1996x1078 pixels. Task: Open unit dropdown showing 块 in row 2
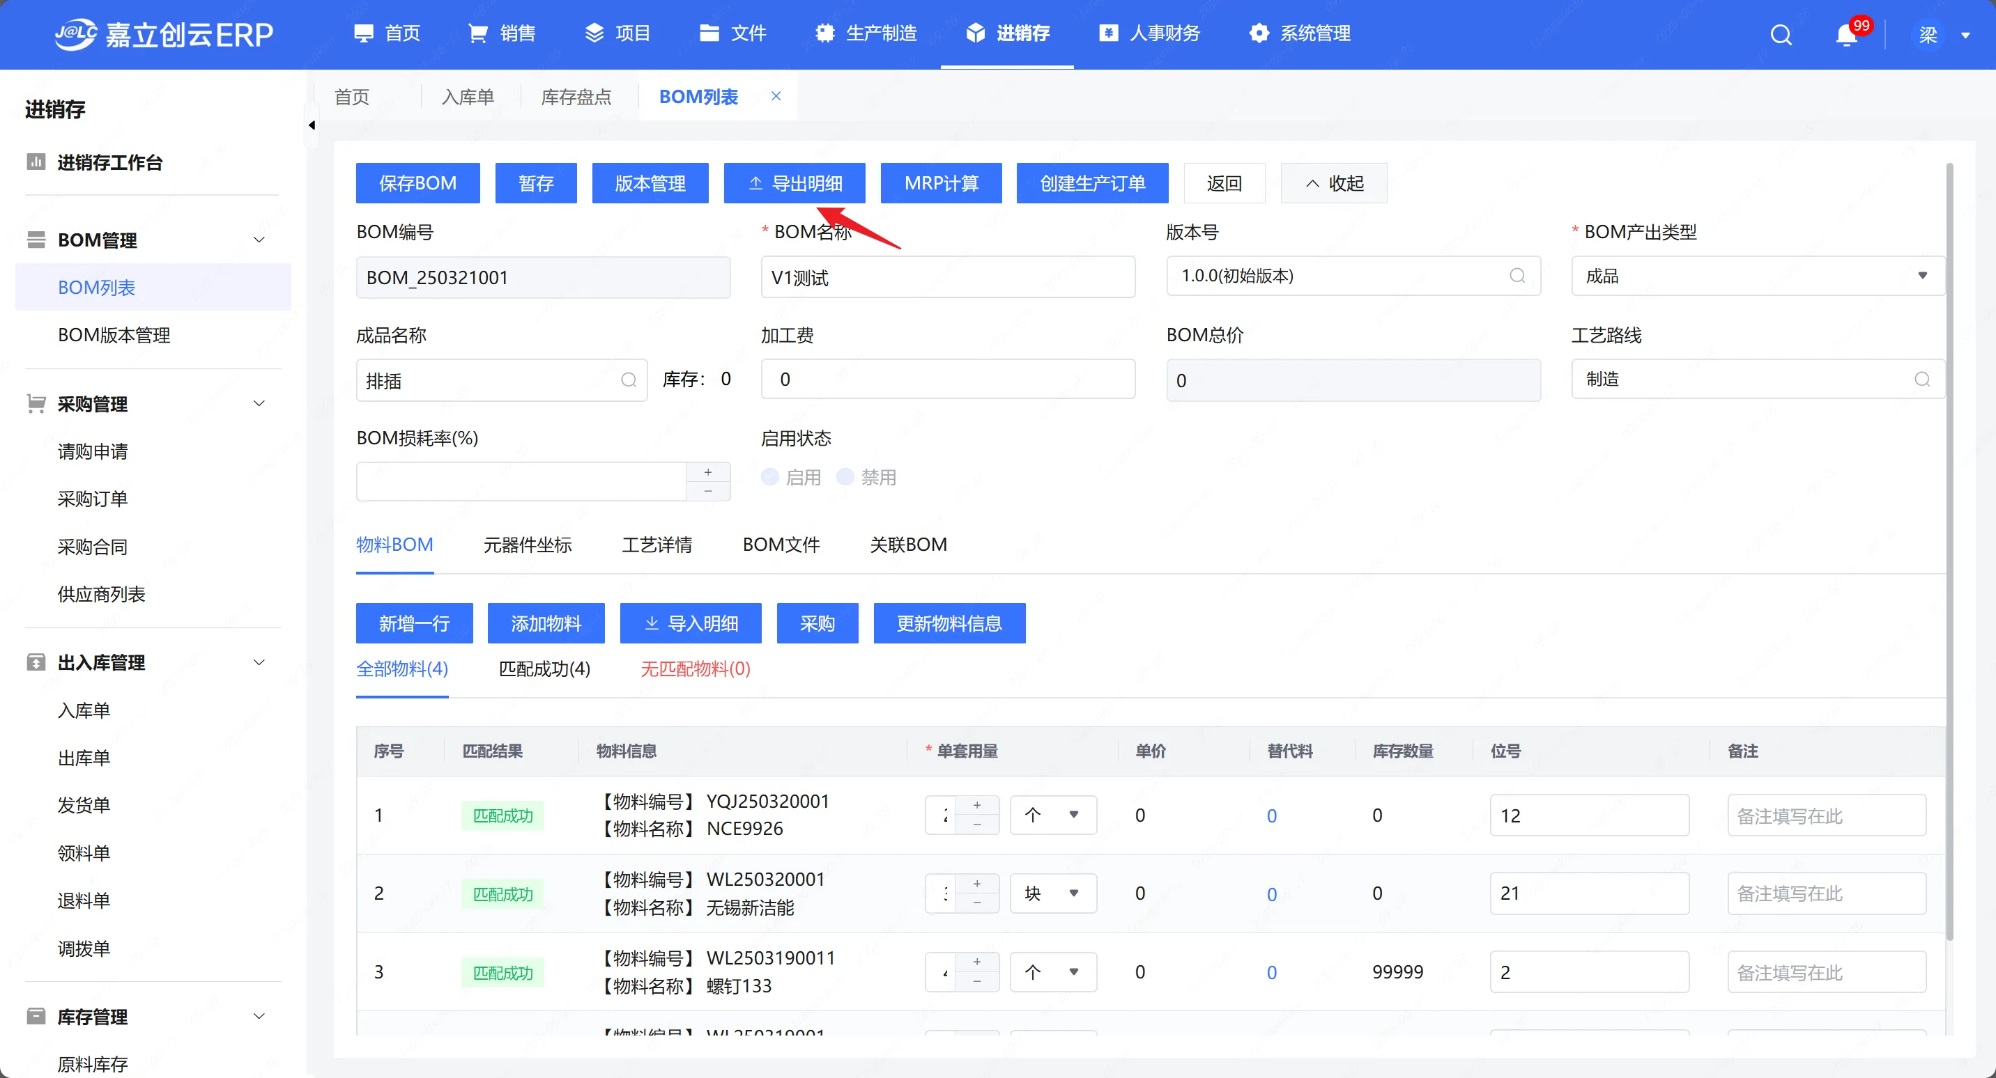pos(1053,893)
